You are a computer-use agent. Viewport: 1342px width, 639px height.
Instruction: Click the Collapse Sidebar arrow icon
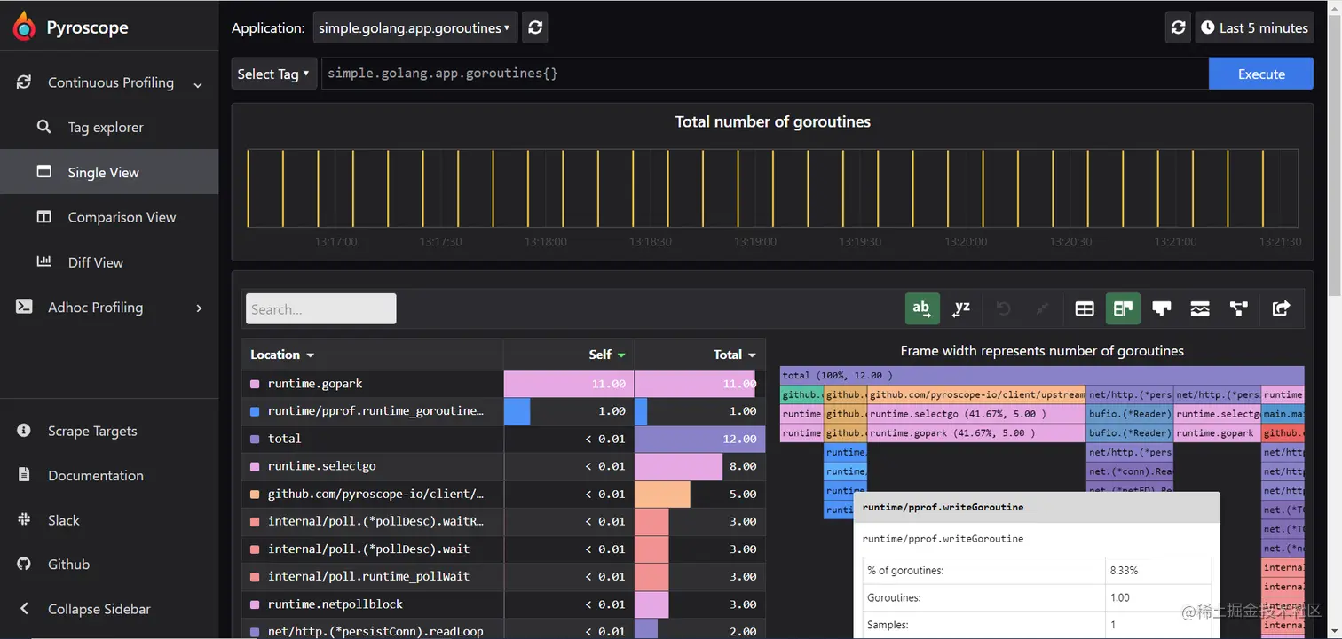pyautogui.click(x=24, y=609)
